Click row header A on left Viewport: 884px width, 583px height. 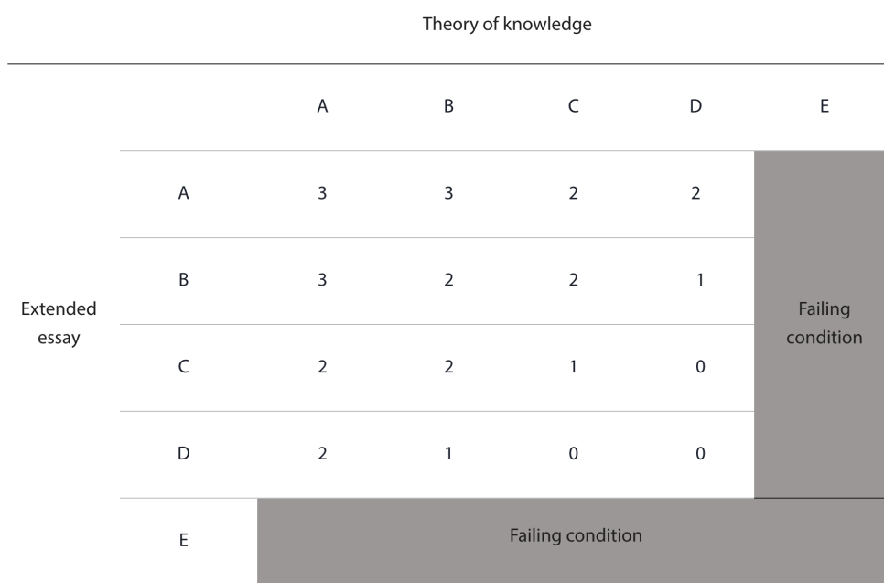[183, 194]
